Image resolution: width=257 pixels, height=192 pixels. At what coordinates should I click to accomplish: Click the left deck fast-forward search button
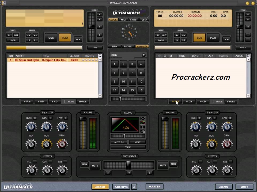(35, 35)
